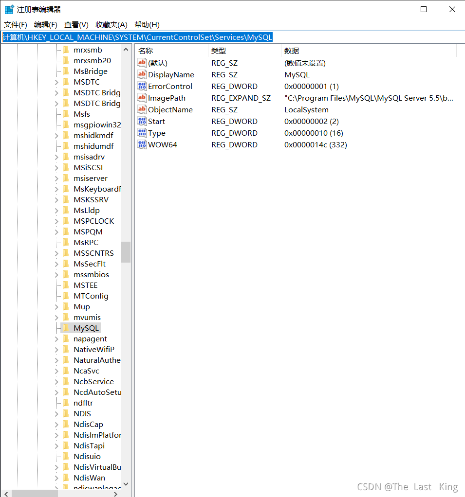The width and height of the screenshot is (465, 497).
Task: Expand the MSiSCSI tree node
Action: tap(56, 168)
